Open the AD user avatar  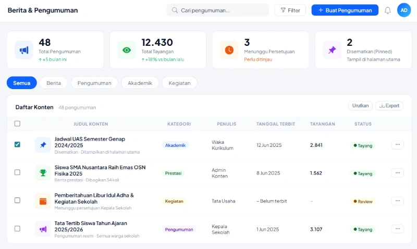404,10
